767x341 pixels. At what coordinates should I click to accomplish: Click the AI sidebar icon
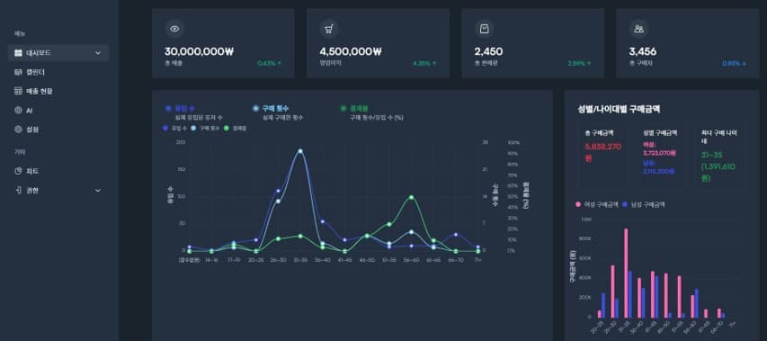tap(18, 111)
